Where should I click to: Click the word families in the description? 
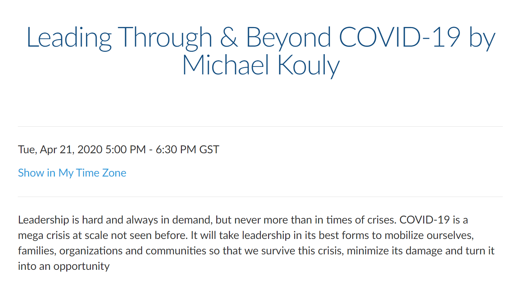tap(37, 251)
